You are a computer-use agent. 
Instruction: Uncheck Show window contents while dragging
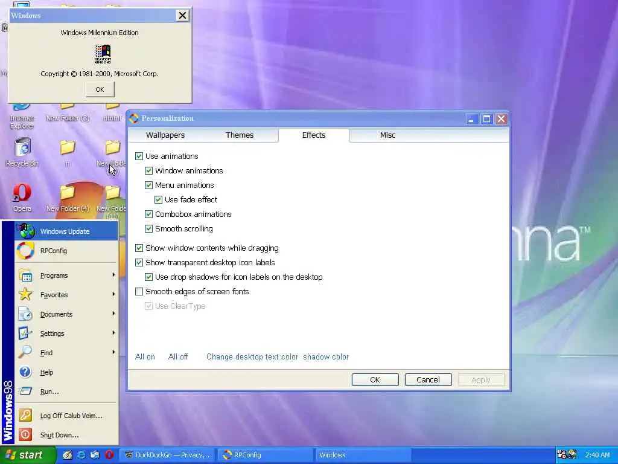[x=139, y=248]
